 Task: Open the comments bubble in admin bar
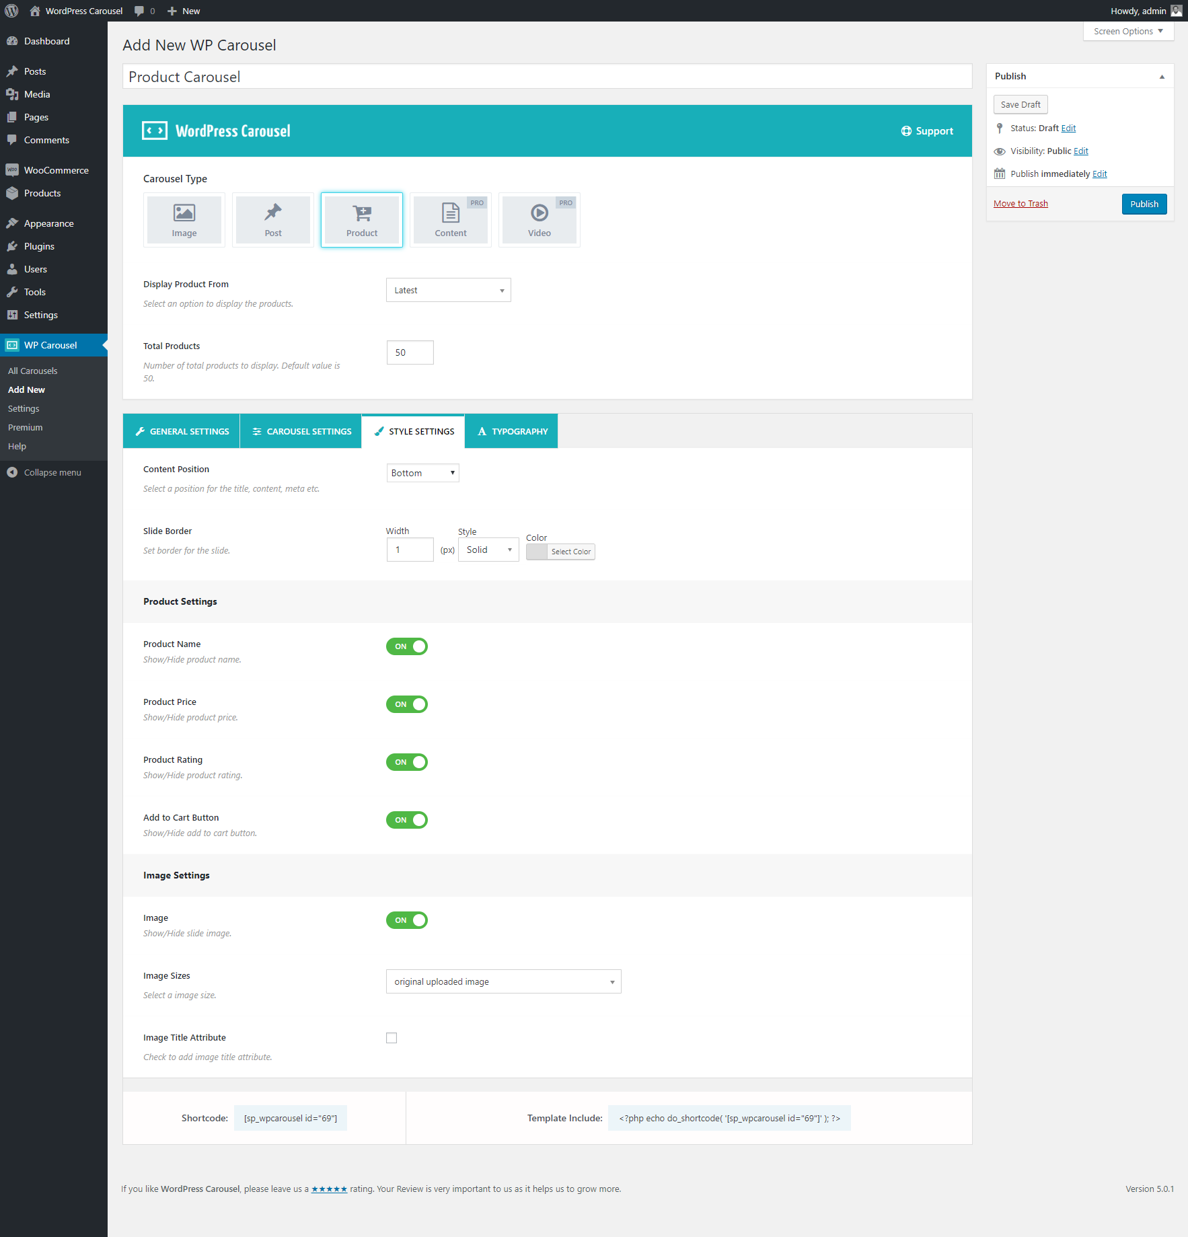coord(139,11)
